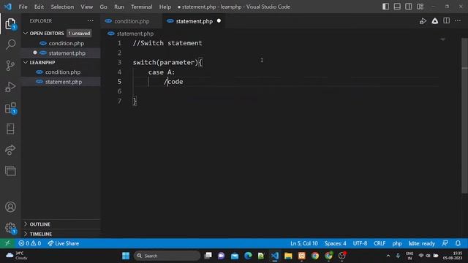Open Google Chrome from the taskbar
Image resolution: width=468 pixels, height=263 pixels.
pyautogui.click(x=315, y=256)
